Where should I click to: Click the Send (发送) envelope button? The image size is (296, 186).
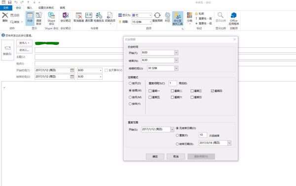7,50
